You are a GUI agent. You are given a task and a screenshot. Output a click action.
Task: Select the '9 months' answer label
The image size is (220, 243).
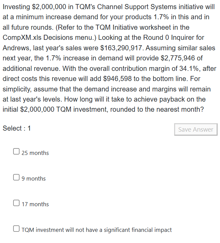pos(34,179)
